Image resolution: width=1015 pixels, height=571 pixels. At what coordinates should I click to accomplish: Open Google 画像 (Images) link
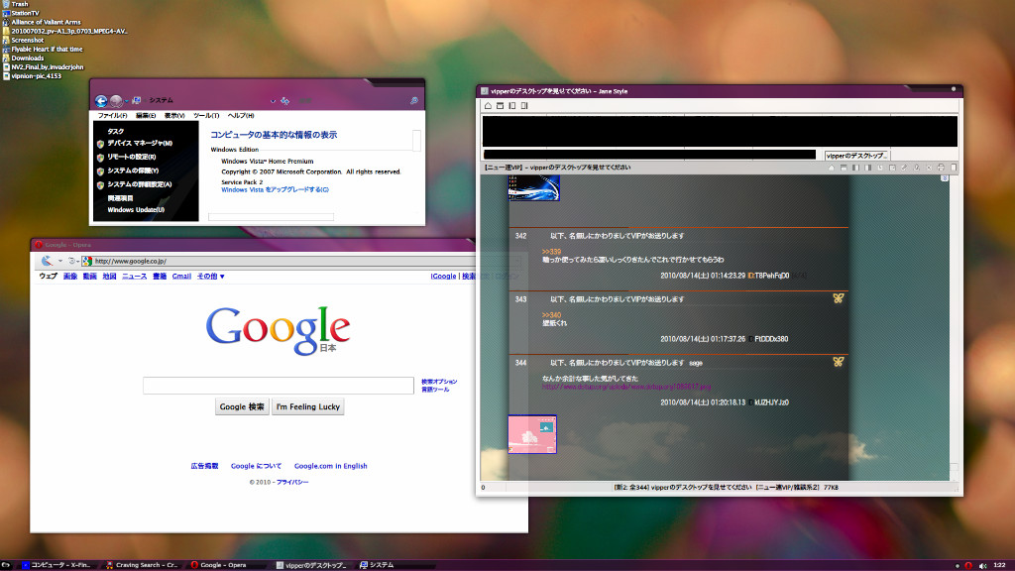coord(70,277)
